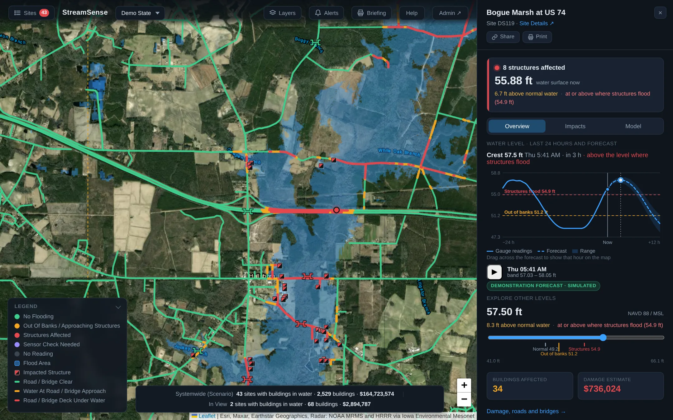The image size is (673, 420).
Task: Open the Leaflet attribution link
Action: click(207, 416)
